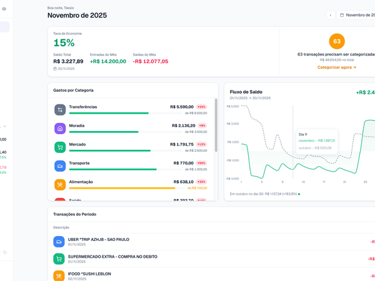375x281 pixels.
Task: Select the Alimentação category label
Action: tap(81, 182)
